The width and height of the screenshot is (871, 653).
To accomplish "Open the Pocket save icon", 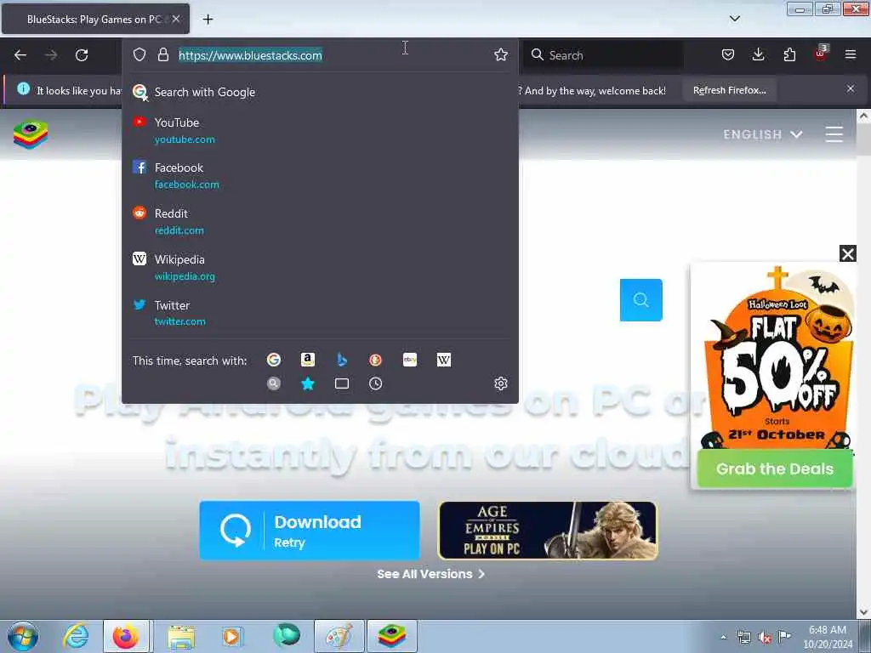I will [728, 54].
